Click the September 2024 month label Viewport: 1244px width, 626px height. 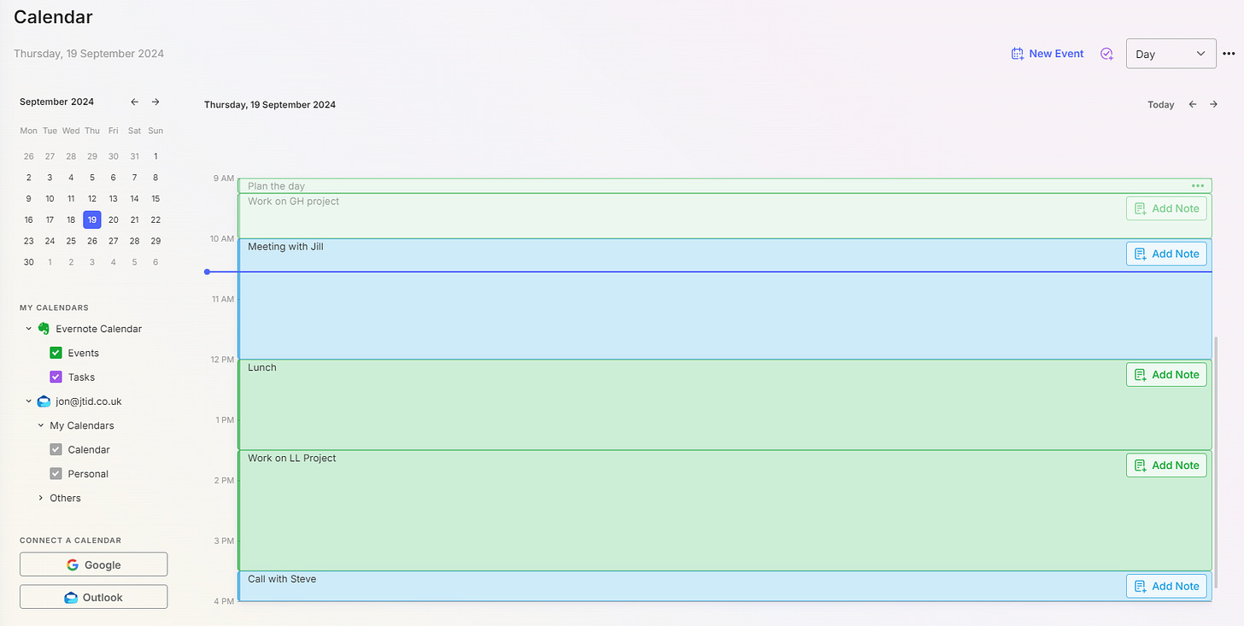(57, 102)
